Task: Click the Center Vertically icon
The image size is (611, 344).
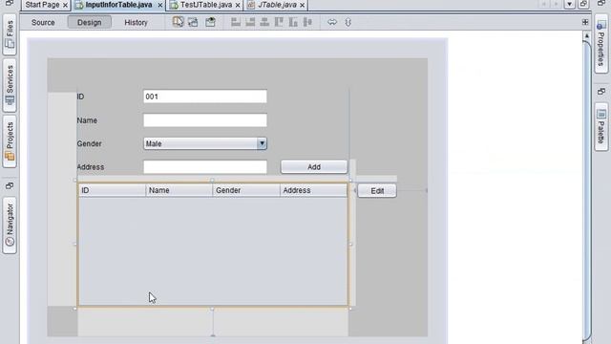Action: 307,22
